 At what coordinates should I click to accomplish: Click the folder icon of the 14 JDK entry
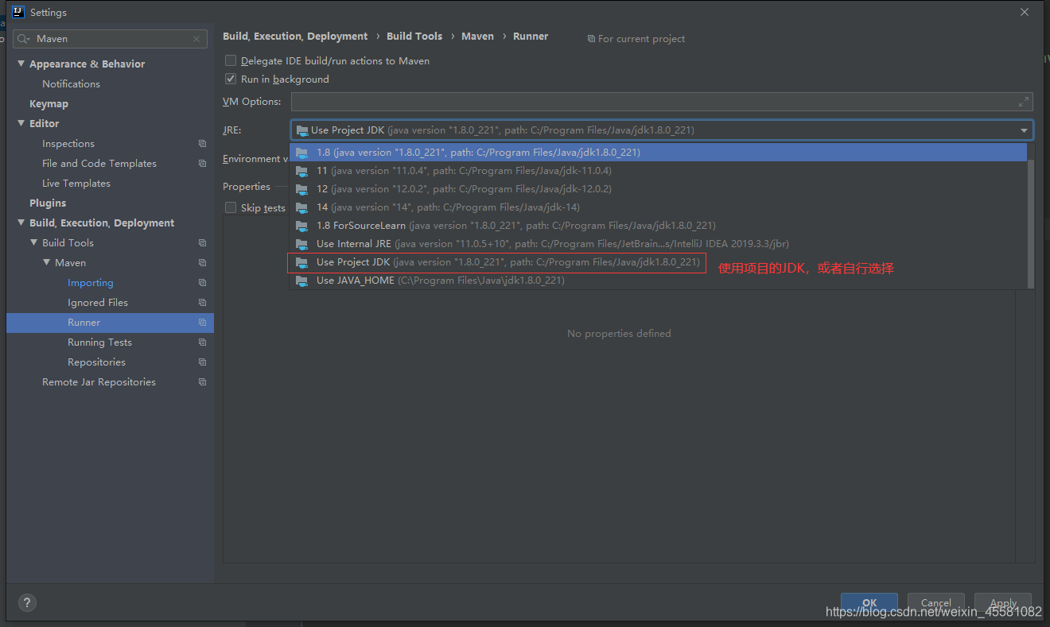(301, 207)
